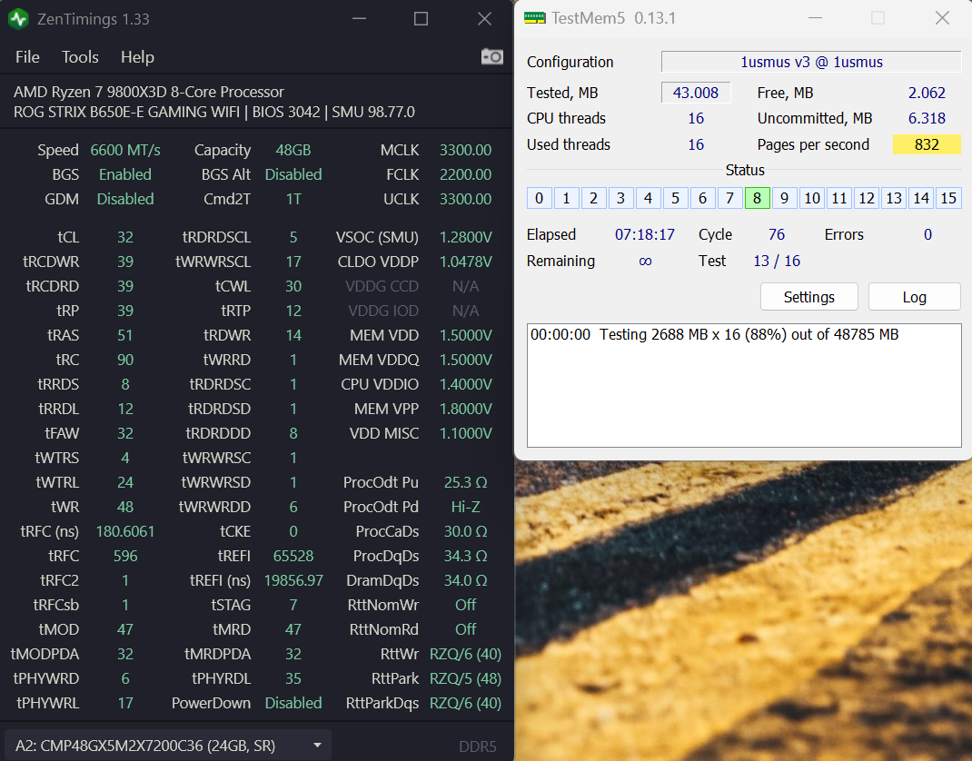Select thread status box 5
972x761 pixels.
pyautogui.click(x=675, y=198)
